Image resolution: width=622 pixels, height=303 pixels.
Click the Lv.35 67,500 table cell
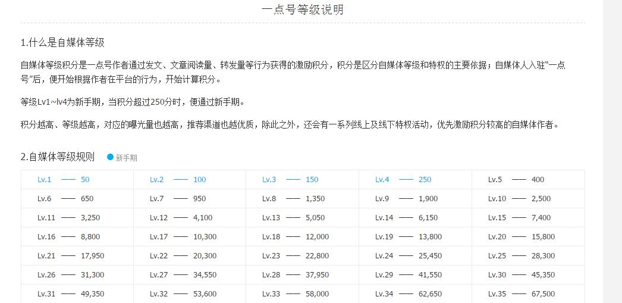[529, 294]
